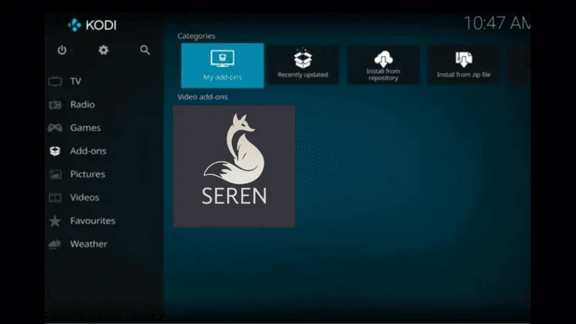The image size is (576, 324).
Task: Click the Add-ons box icon in the sidebar
Action: (55, 151)
